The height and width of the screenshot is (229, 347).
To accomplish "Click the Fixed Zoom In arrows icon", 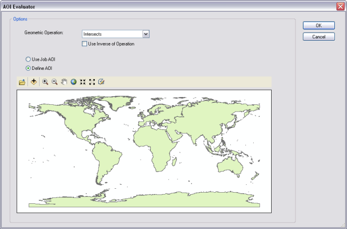I will point(83,82).
